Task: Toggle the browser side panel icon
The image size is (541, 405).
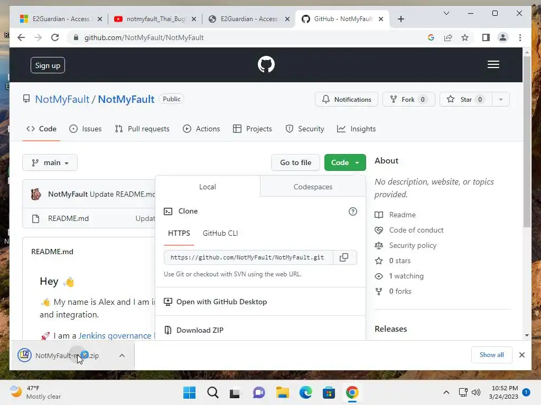Action: pos(486,37)
